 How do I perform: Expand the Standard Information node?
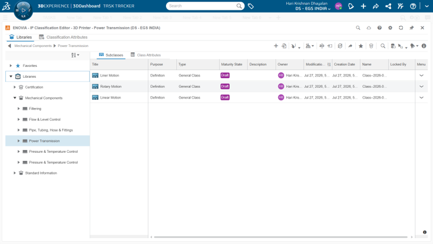coord(15,173)
